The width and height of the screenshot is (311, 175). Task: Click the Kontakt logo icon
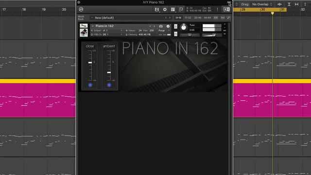coord(81,9)
